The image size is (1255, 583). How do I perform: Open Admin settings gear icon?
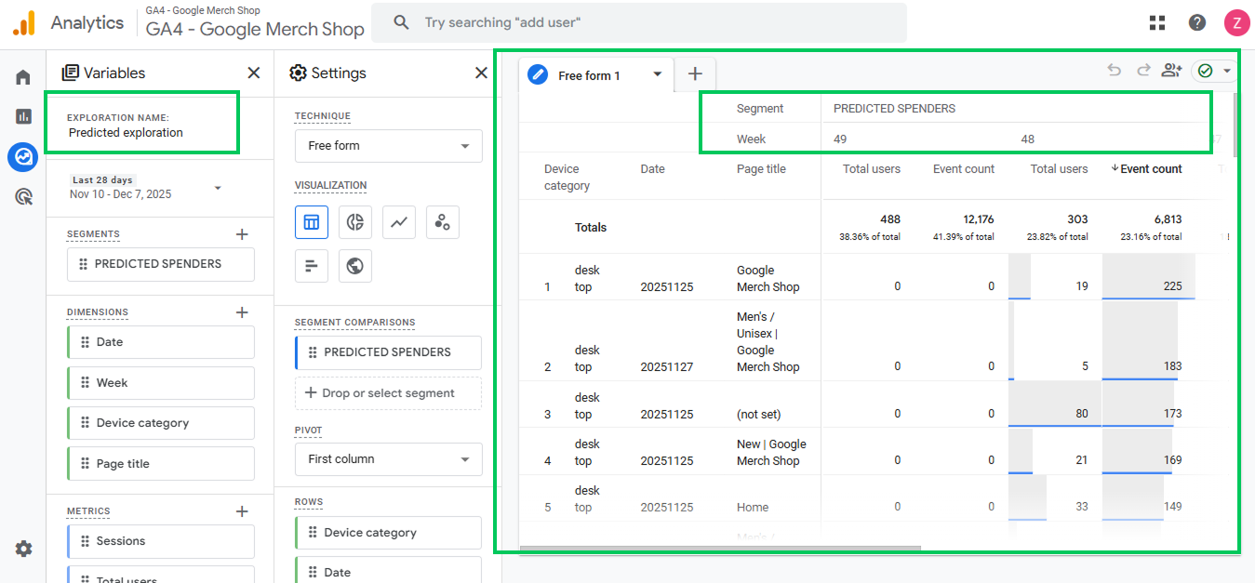point(23,549)
